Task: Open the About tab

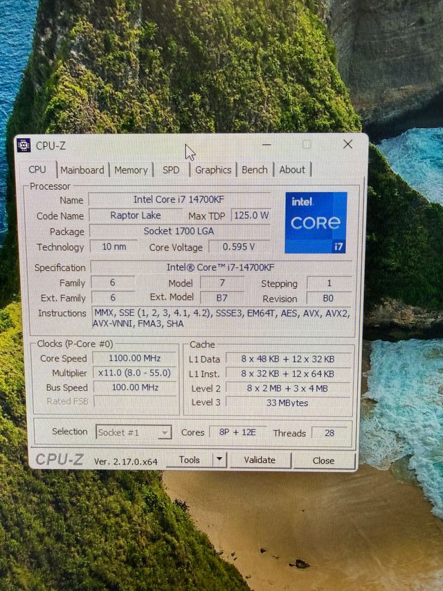Action: [292, 170]
